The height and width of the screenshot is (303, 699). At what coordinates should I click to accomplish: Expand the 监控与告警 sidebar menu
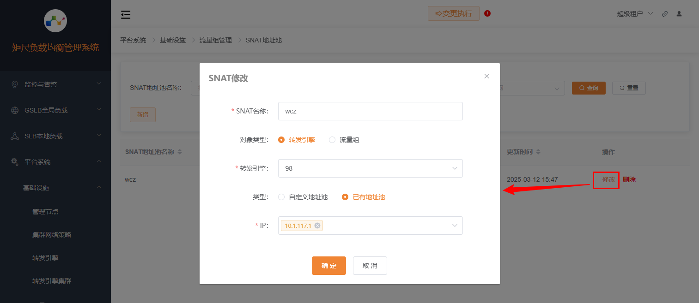55,84
